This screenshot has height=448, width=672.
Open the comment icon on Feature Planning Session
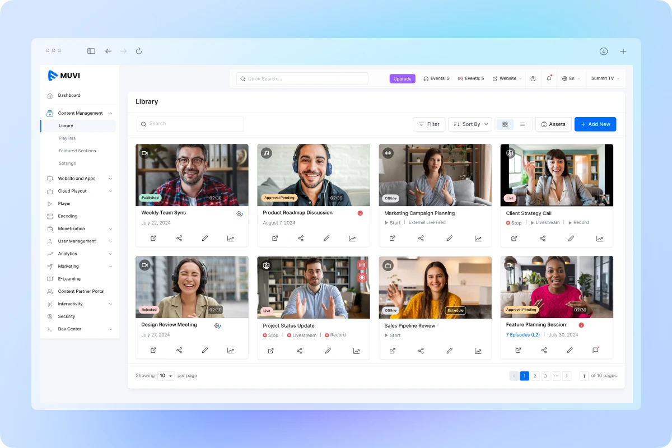click(x=596, y=349)
